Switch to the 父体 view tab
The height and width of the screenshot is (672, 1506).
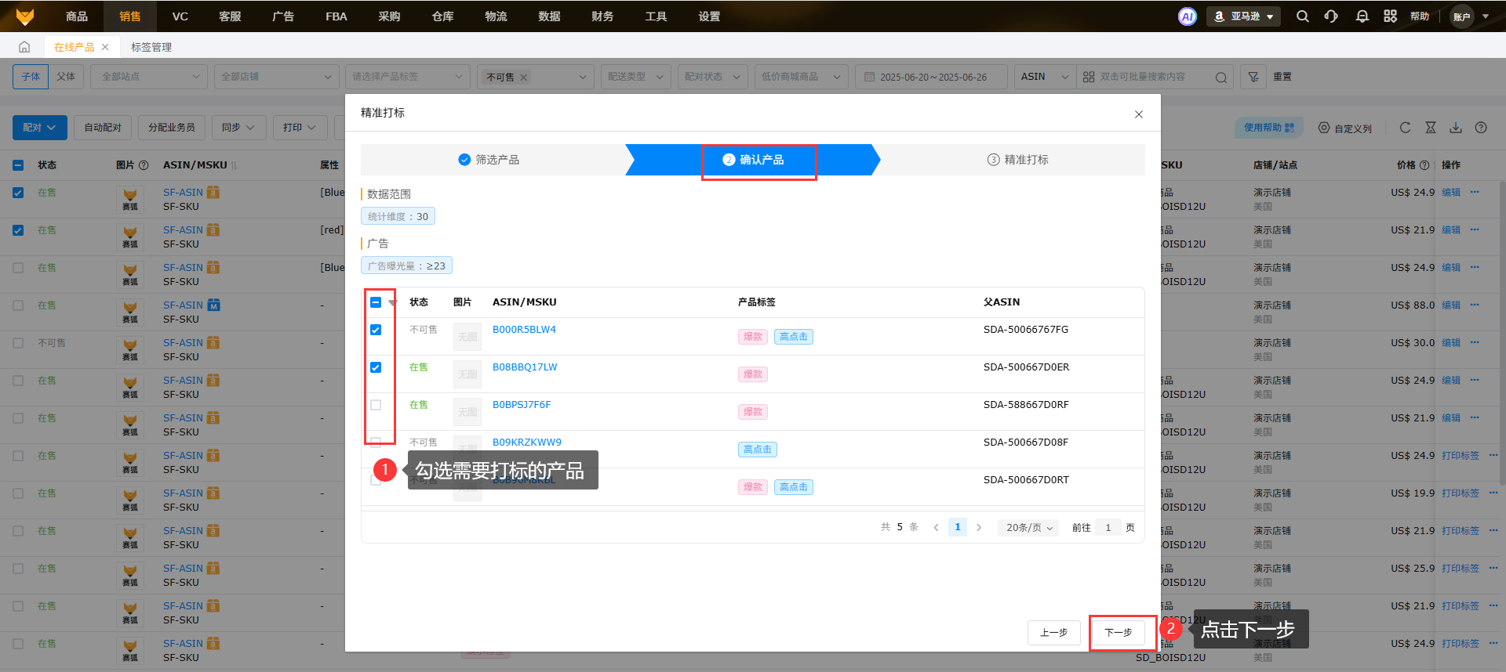(66, 77)
